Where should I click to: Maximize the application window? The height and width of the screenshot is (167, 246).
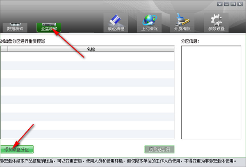(233, 4)
